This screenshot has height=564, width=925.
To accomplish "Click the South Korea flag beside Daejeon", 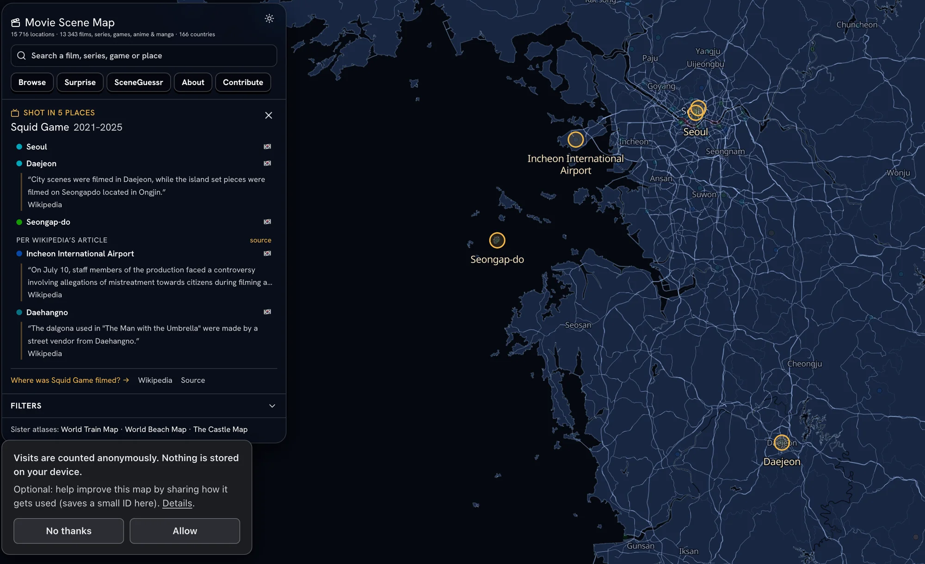I will (267, 163).
